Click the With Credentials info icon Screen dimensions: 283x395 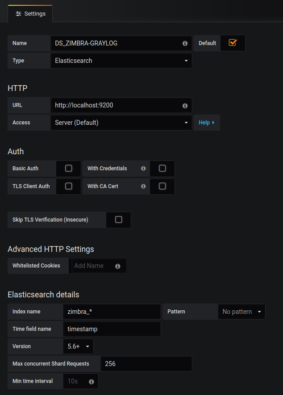[143, 168]
